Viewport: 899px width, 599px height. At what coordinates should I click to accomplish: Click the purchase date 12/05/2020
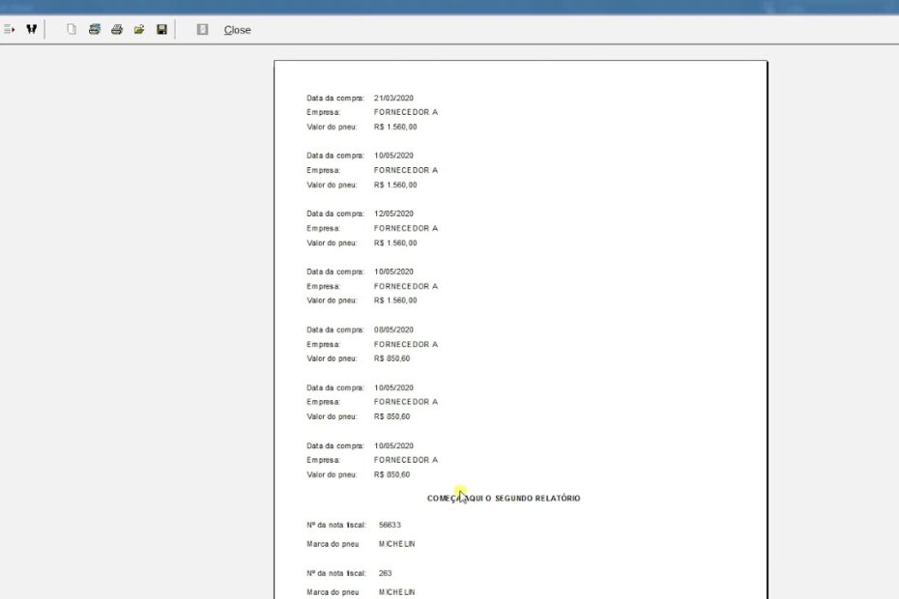393,214
